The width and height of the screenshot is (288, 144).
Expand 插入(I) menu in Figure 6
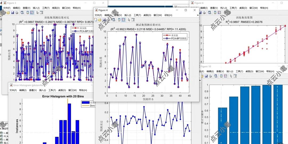click(x=223, y=8)
